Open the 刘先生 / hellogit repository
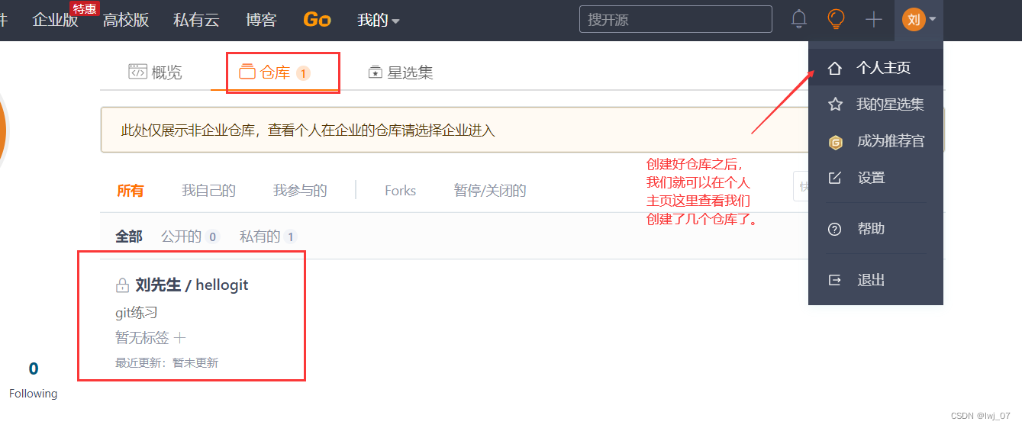This screenshot has width=1022, height=428. [192, 285]
